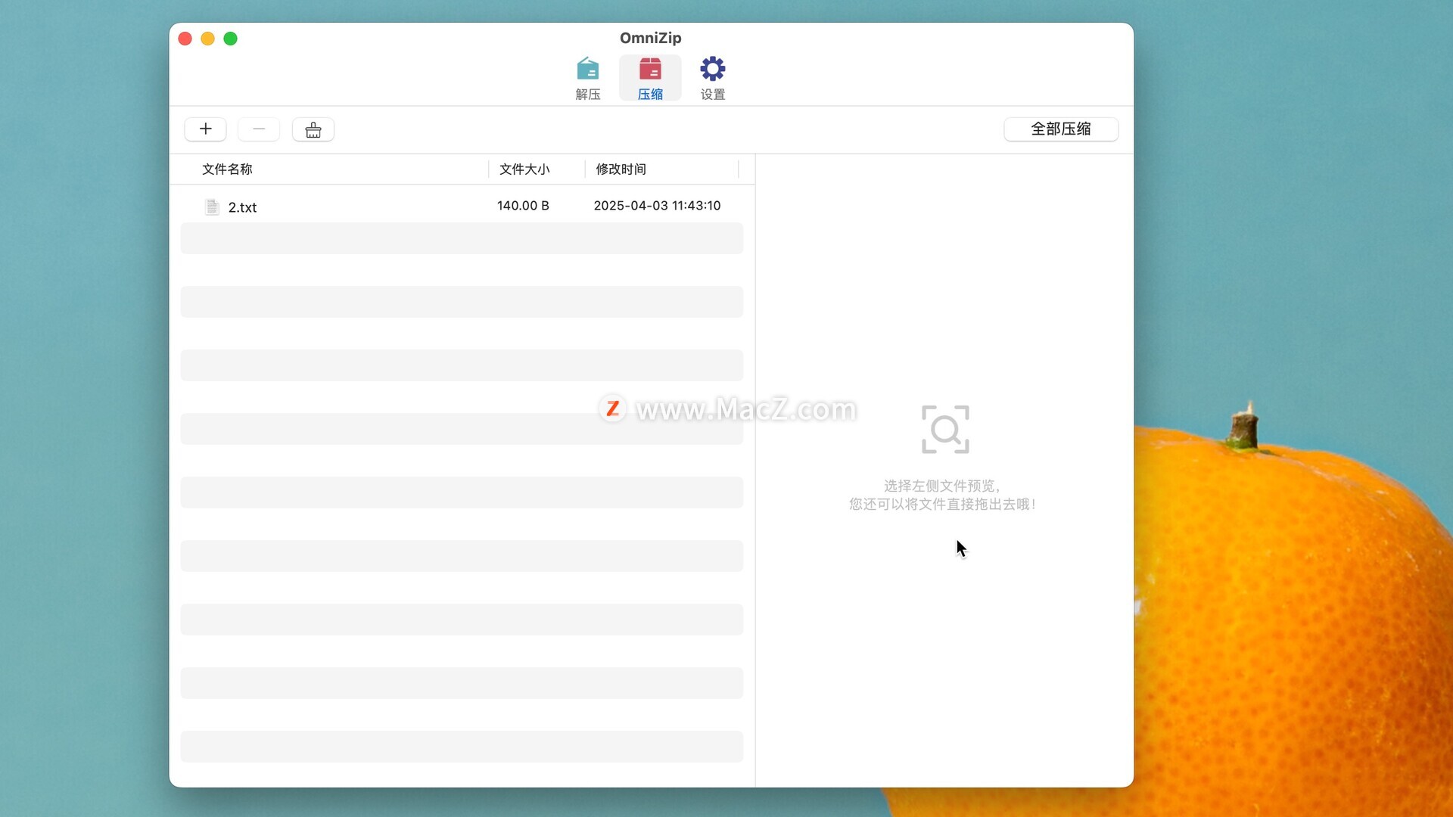Switch to the 解压 (extract) tab
The height and width of the screenshot is (817, 1453).
tap(587, 78)
